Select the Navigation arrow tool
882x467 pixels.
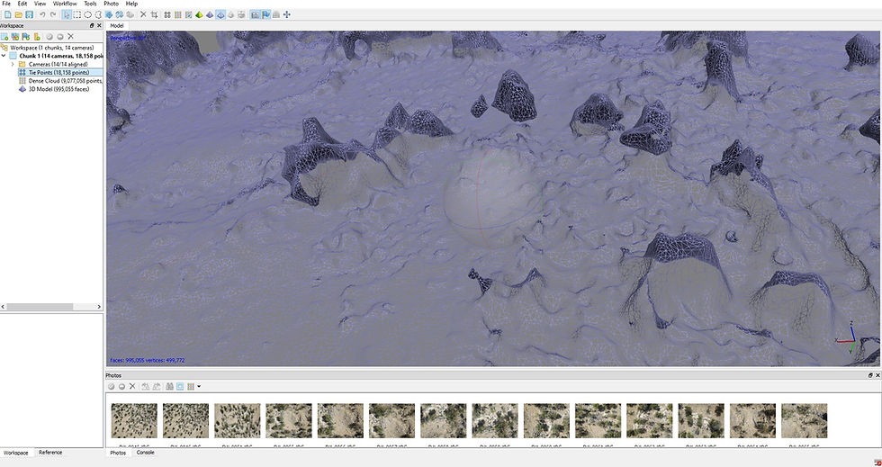coord(67,14)
